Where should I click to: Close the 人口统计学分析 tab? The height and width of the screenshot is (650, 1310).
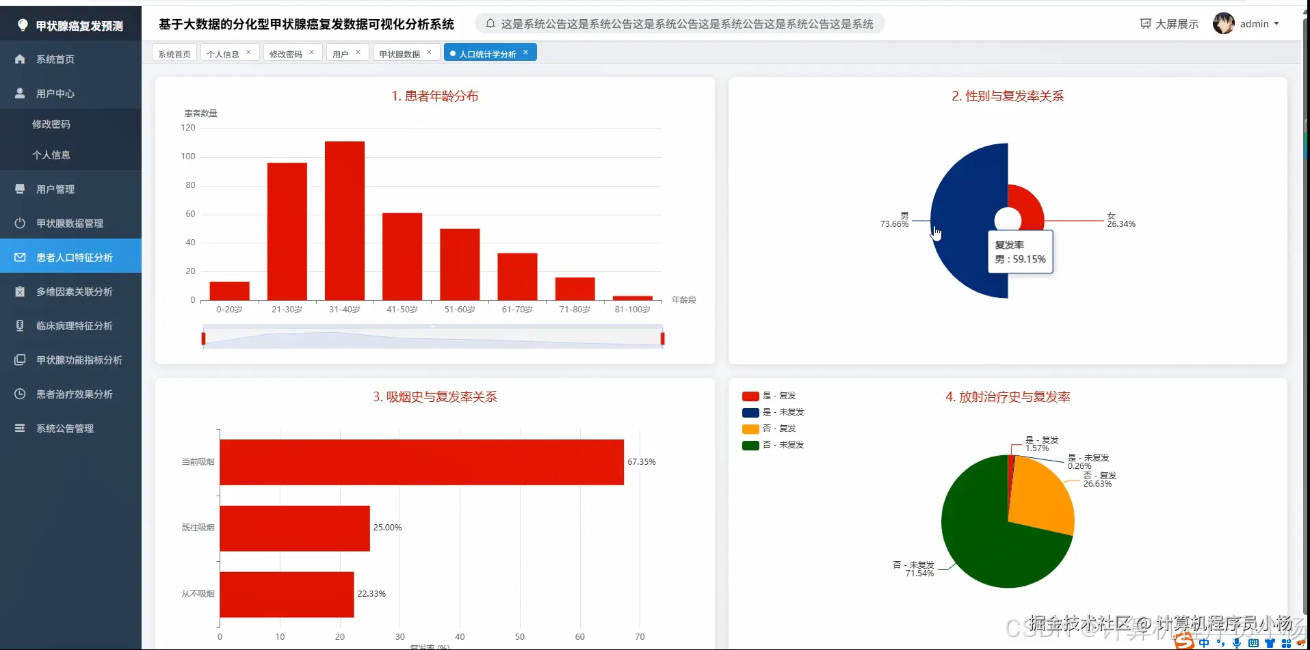click(525, 53)
